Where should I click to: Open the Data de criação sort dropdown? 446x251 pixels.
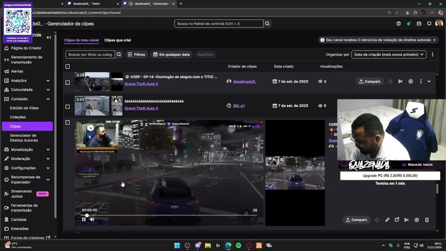389,54
